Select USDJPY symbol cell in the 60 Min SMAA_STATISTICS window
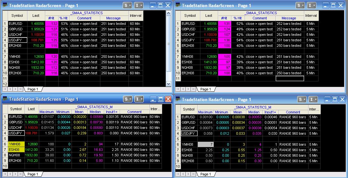This screenshot has height=178, width=348. [17, 40]
